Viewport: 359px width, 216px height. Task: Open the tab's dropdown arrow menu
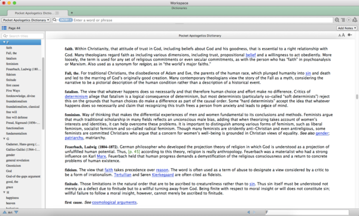(x=57, y=13)
